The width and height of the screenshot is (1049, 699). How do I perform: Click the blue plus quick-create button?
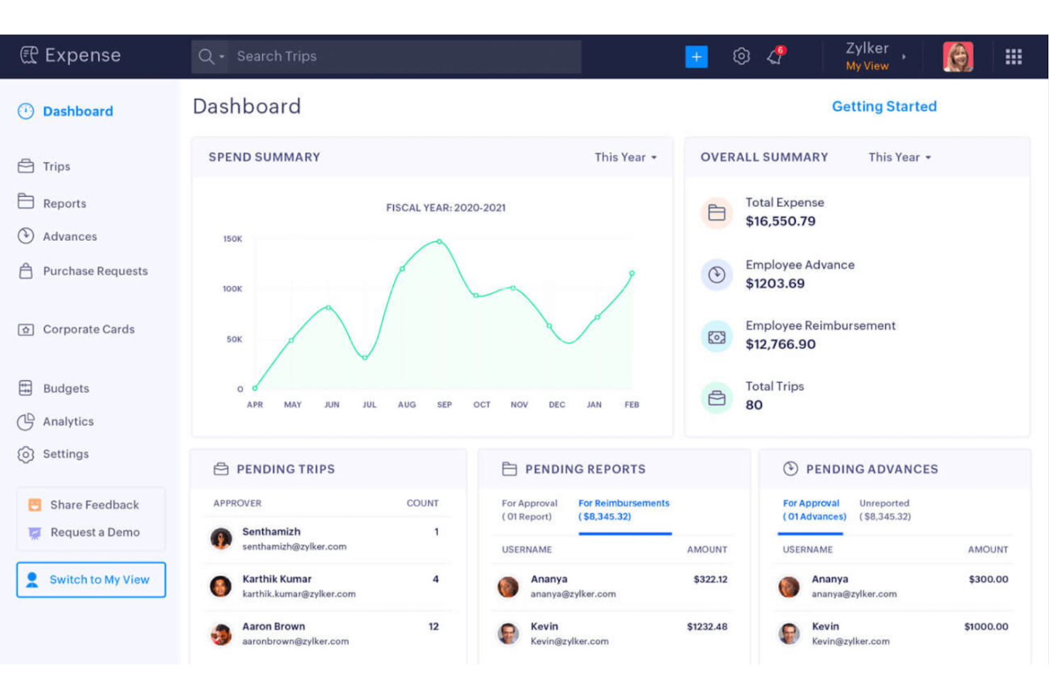click(696, 56)
